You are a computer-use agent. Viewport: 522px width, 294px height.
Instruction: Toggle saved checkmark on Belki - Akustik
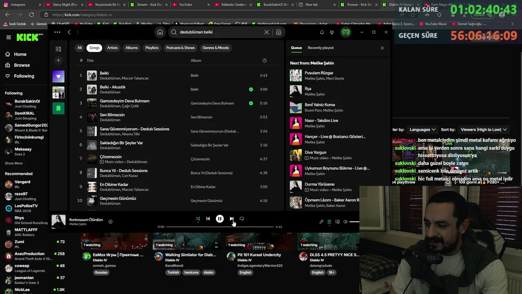coord(251,89)
